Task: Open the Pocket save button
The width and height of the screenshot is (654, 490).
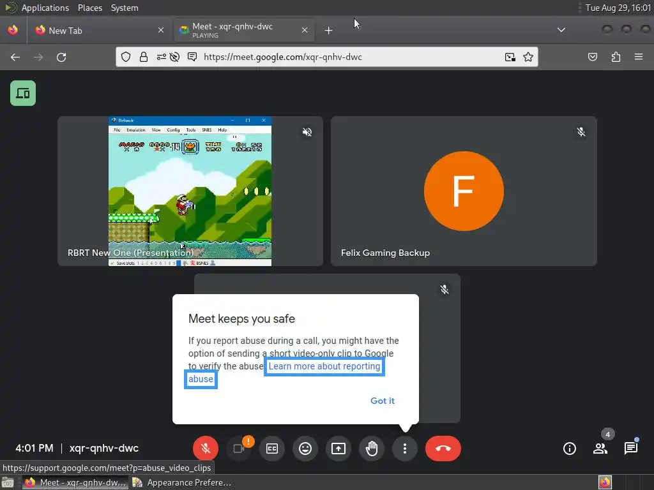Action: (592, 57)
